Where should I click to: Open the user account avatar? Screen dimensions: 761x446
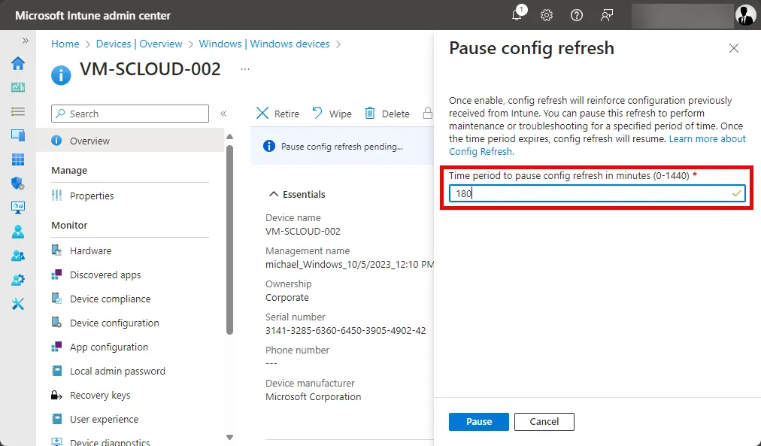[745, 15]
